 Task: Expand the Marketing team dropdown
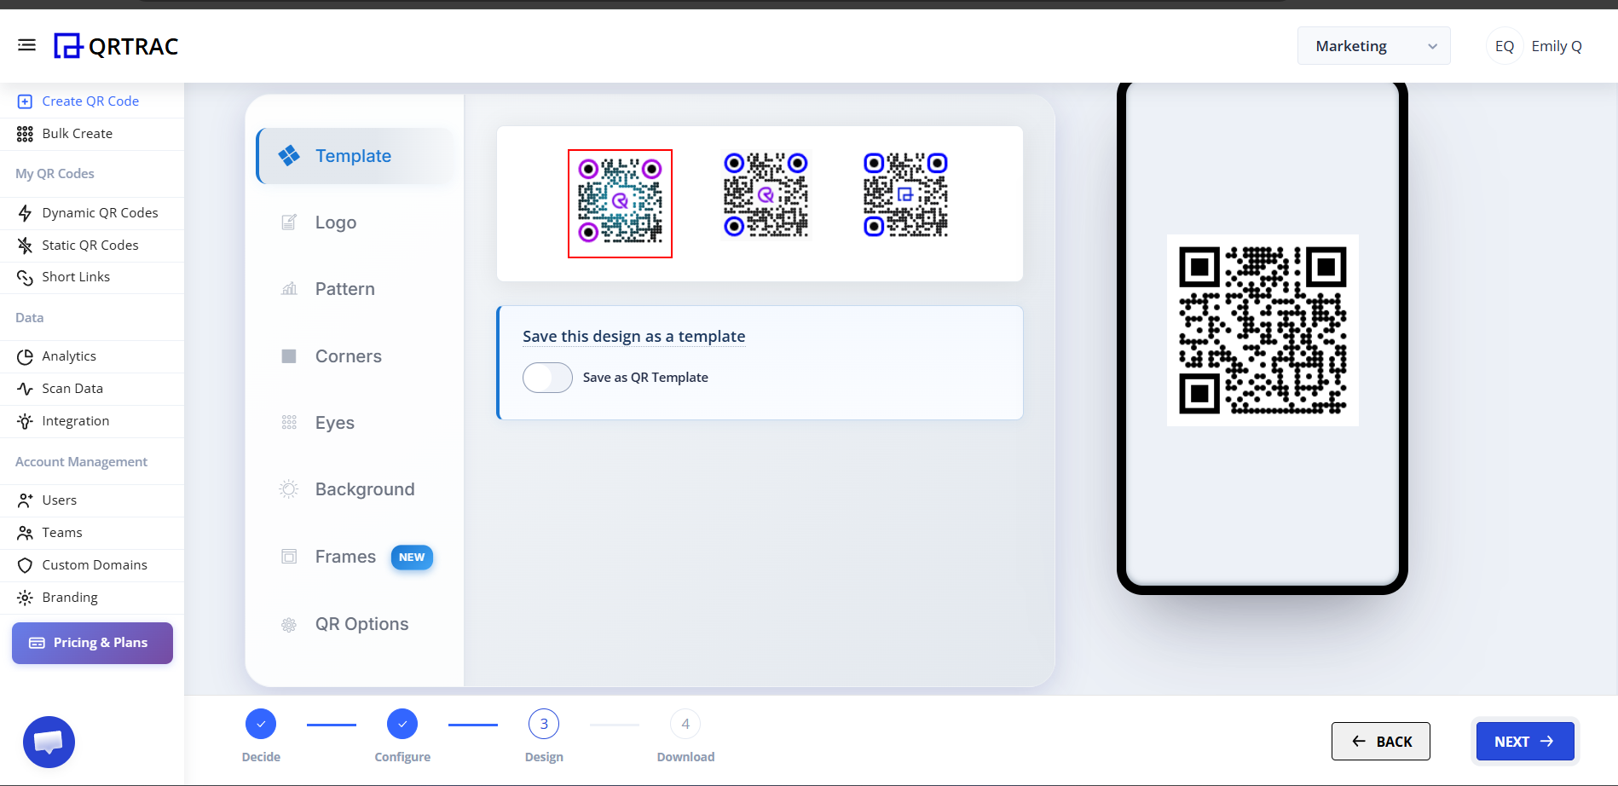point(1373,46)
